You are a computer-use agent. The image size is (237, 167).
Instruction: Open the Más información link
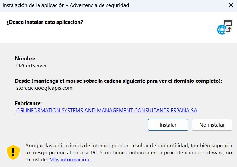pos(71,160)
